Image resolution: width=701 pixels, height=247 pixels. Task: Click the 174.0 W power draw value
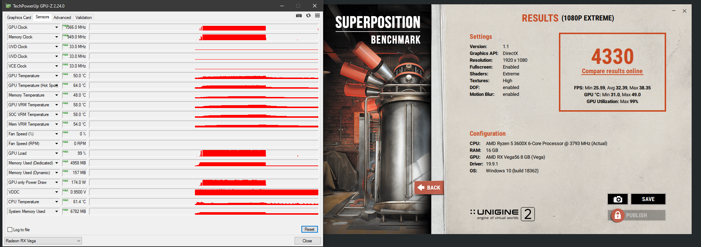(x=75, y=182)
